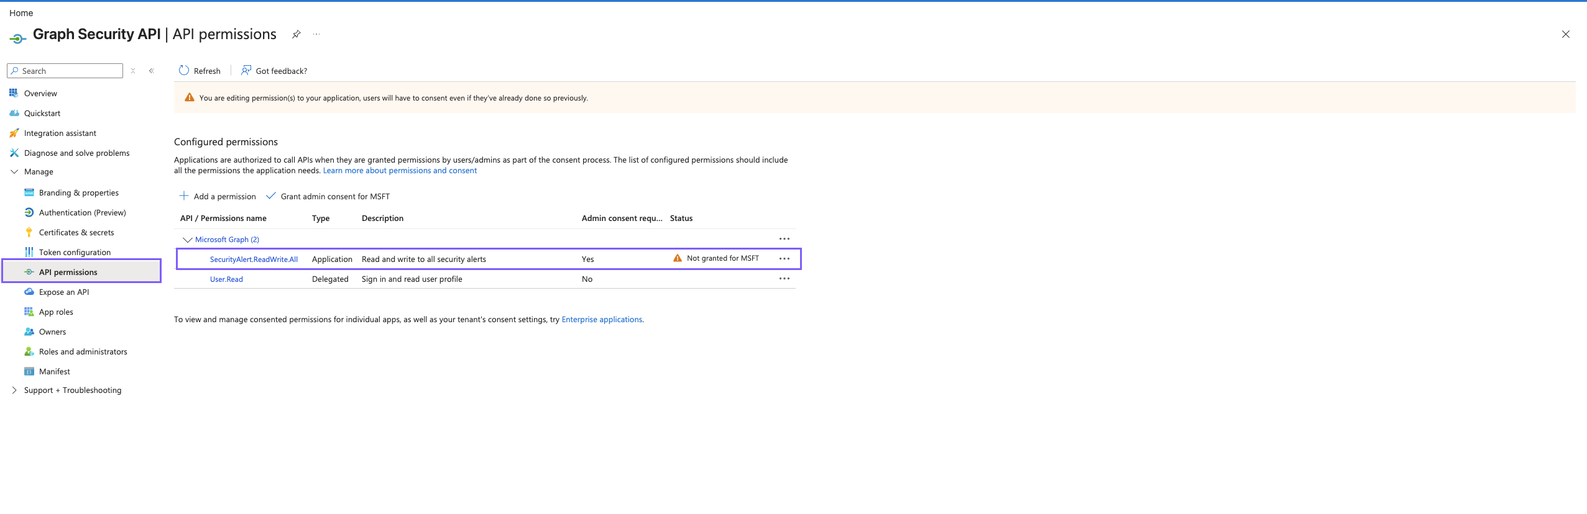Pin the Graph Security API page
Viewport: 1587px width, 514px height.
[297, 34]
